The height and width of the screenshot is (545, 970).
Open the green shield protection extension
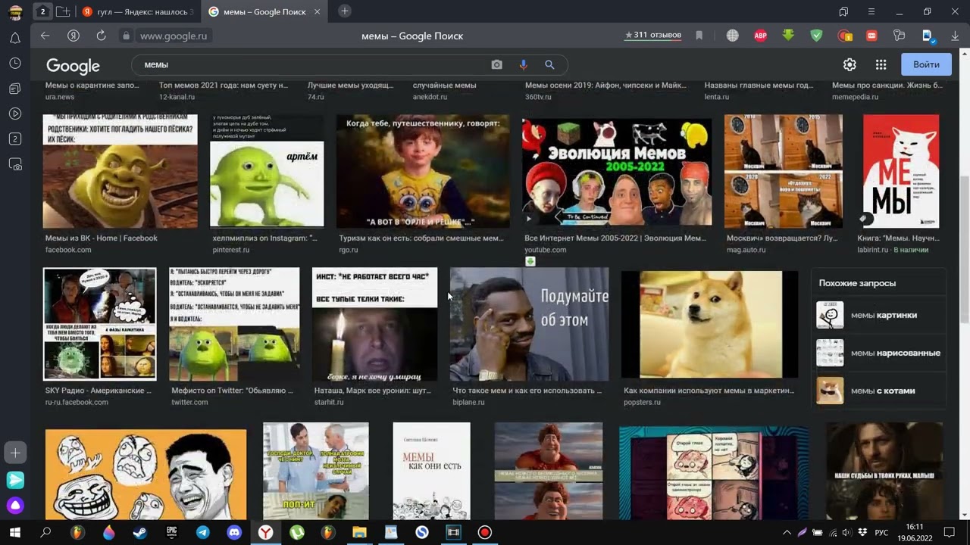point(816,36)
